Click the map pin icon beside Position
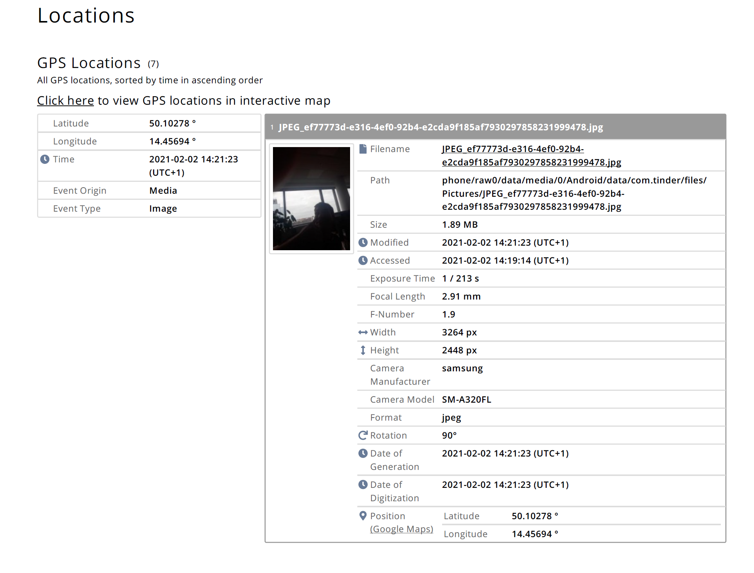Viewport: 754px width, 573px height. [x=363, y=516]
